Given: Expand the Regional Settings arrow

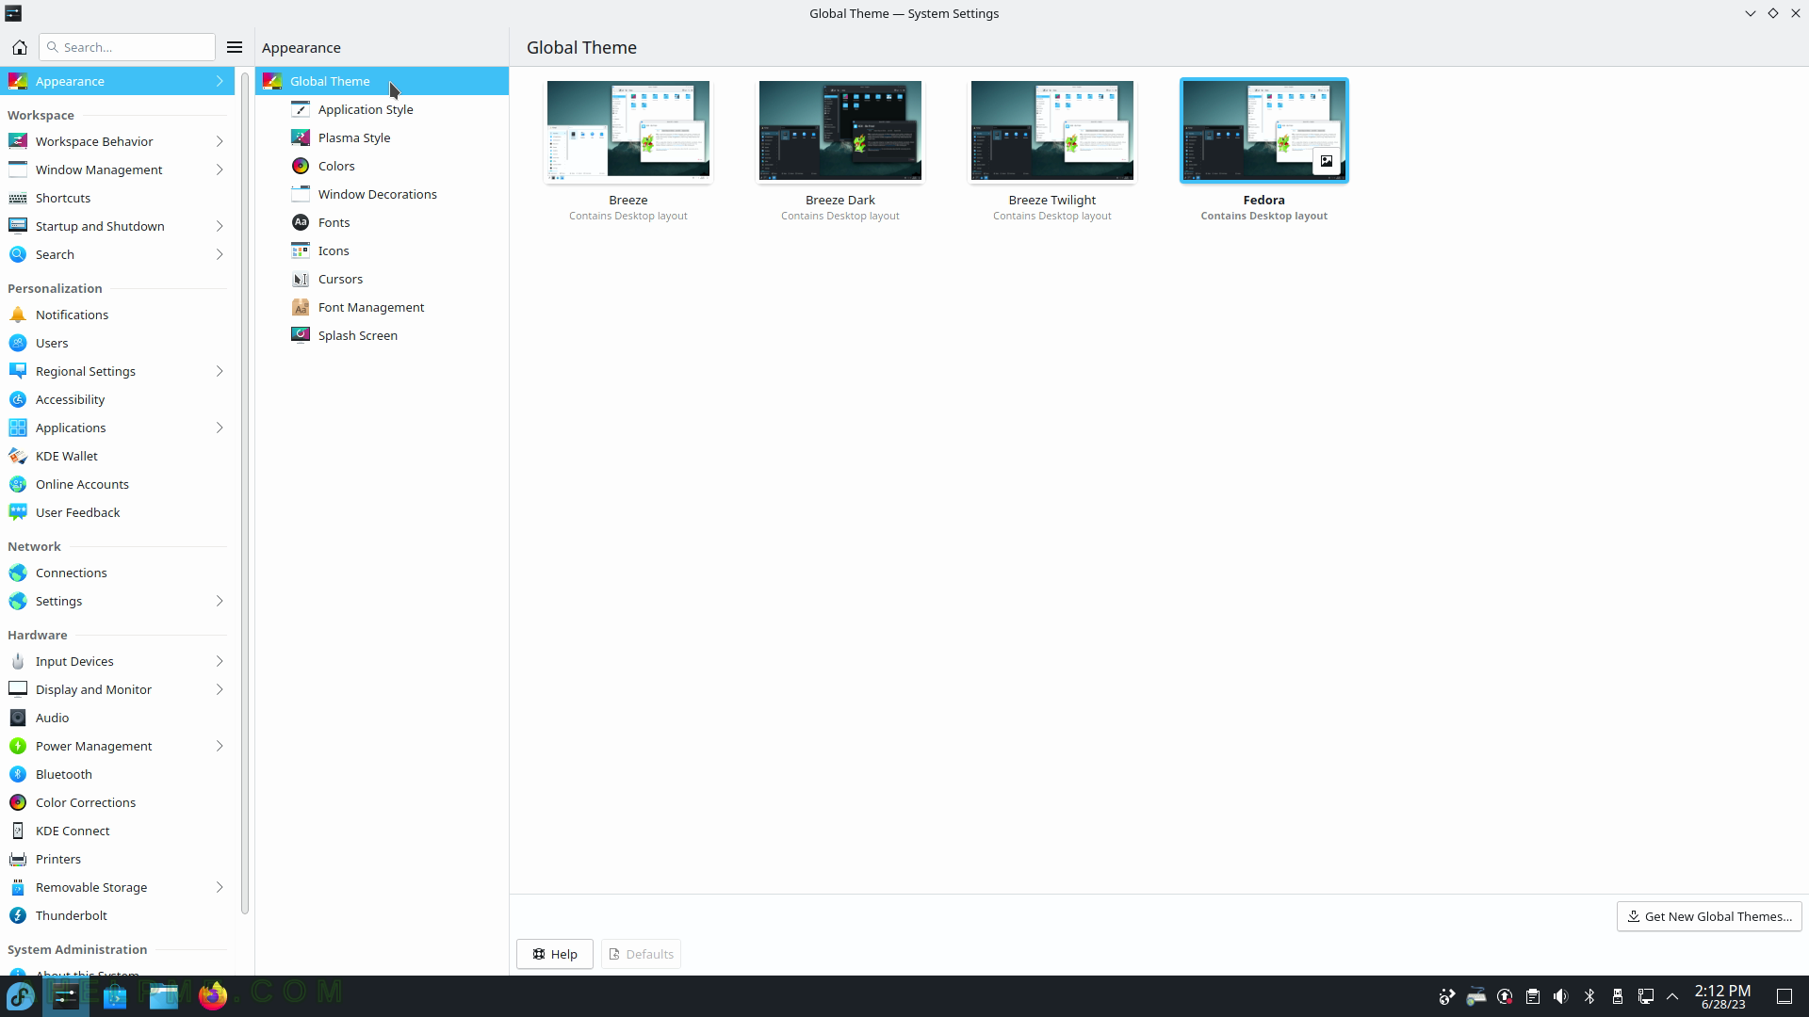Looking at the screenshot, I should coord(220,371).
